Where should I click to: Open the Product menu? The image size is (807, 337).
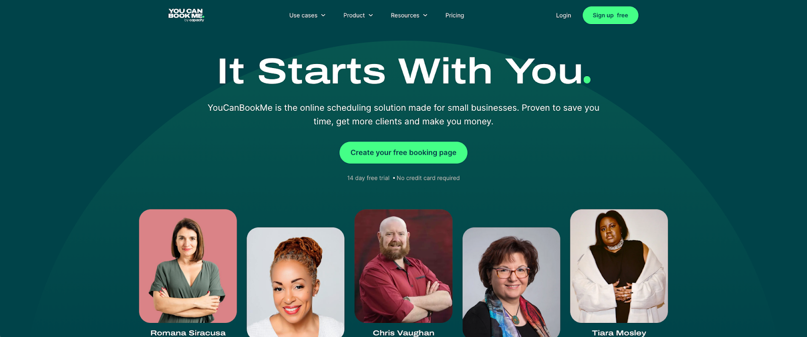point(358,16)
